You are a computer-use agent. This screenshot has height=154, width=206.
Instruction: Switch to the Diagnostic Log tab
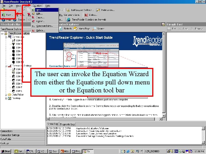coord(67,124)
